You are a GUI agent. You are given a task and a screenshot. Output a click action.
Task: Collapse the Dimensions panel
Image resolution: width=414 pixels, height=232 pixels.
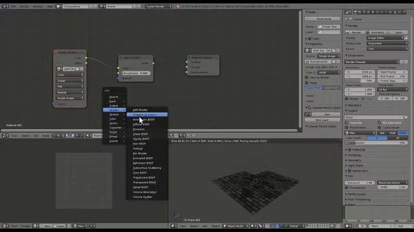point(355,55)
